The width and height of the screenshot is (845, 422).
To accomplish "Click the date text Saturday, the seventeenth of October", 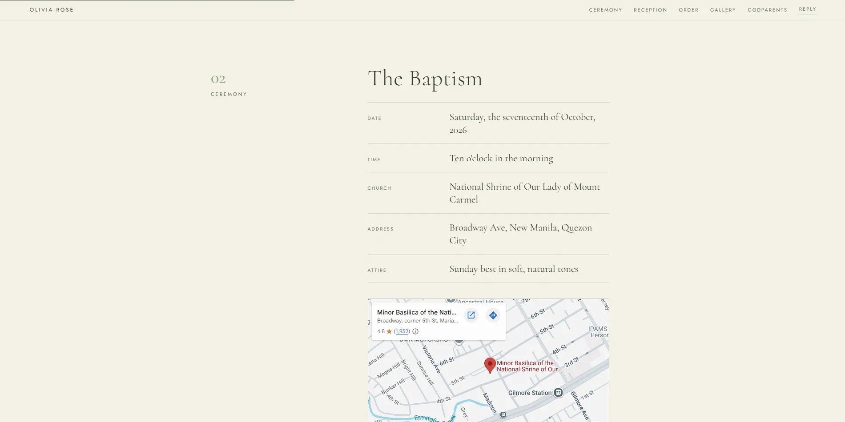I will [522, 123].
